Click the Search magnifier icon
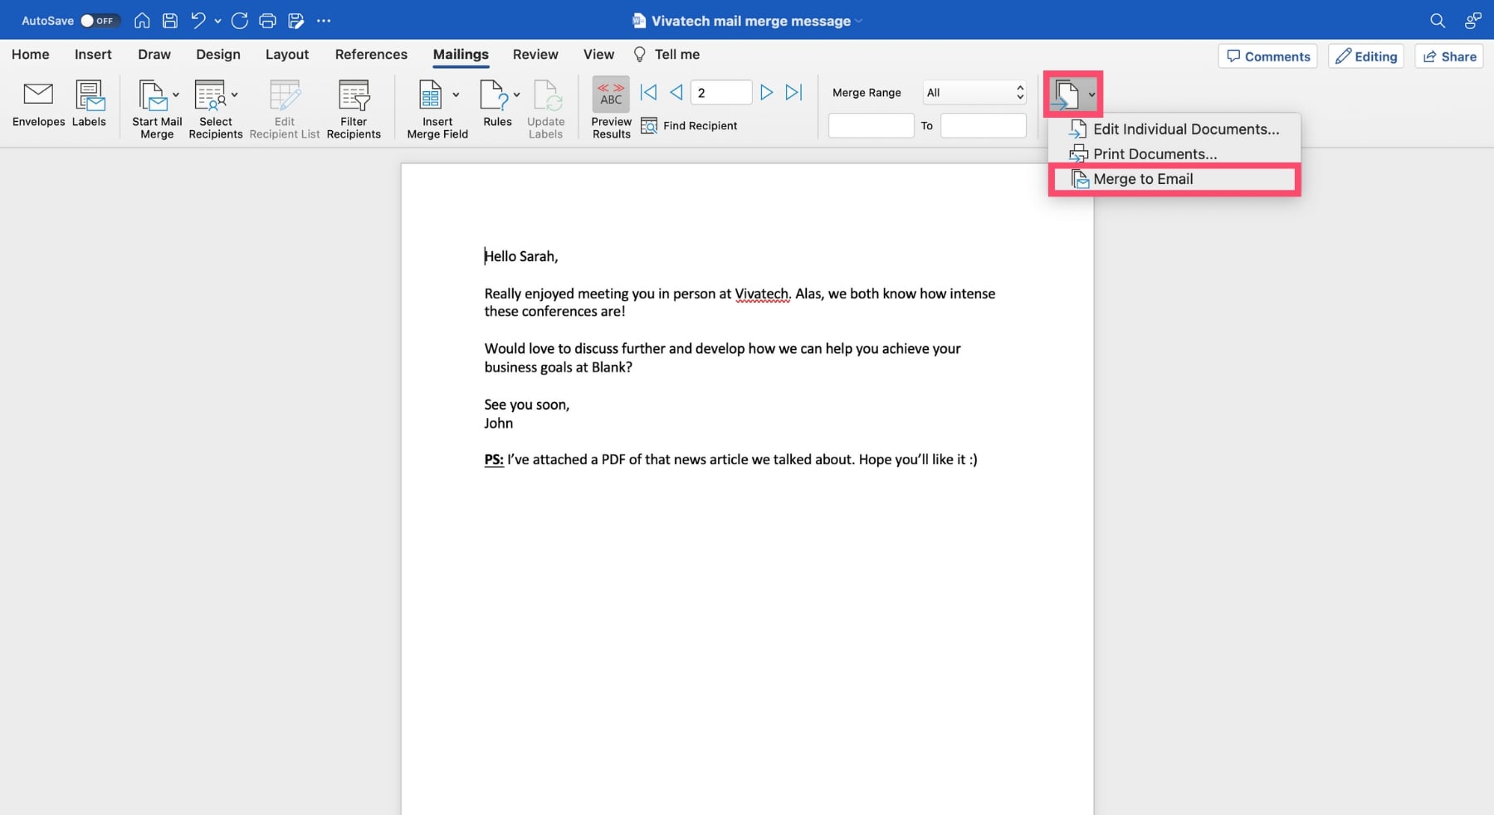 (1438, 21)
